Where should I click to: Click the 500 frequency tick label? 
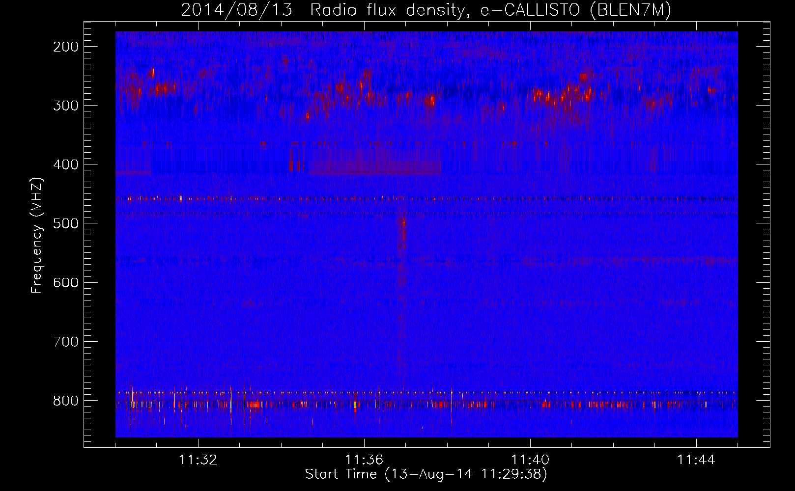(65, 223)
